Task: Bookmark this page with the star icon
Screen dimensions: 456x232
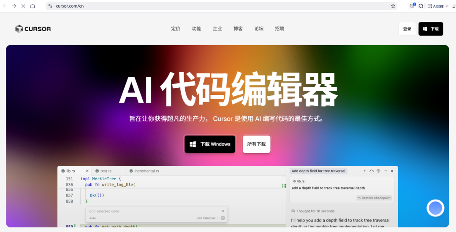Action: pyautogui.click(x=393, y=6)
